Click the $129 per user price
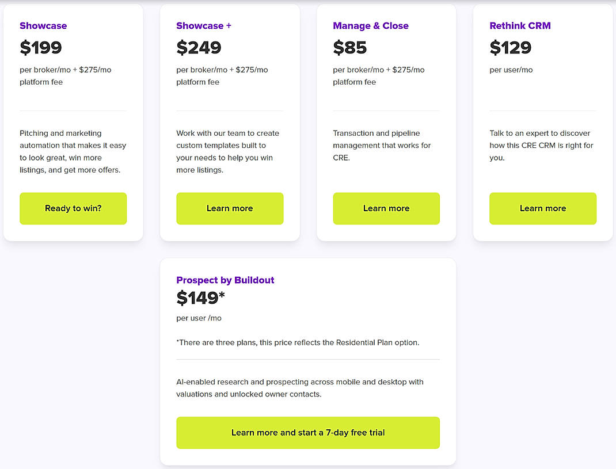The image size is (616, 469). tap(511, 48)
